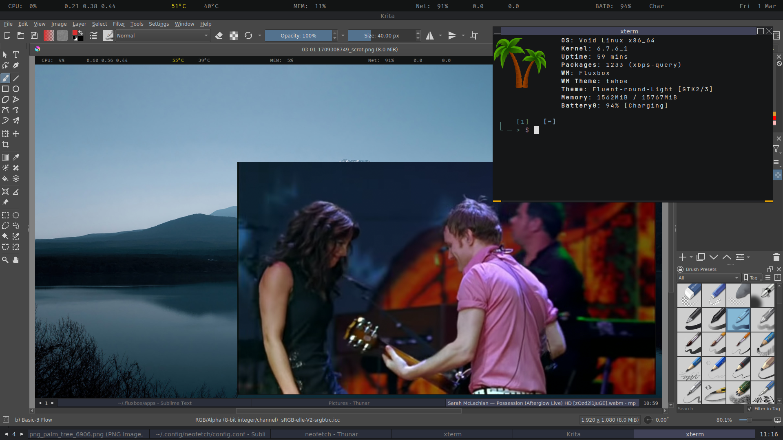783x440 pixels.
Task: Select the Text tool in toolbox
Action: (16, 55)
